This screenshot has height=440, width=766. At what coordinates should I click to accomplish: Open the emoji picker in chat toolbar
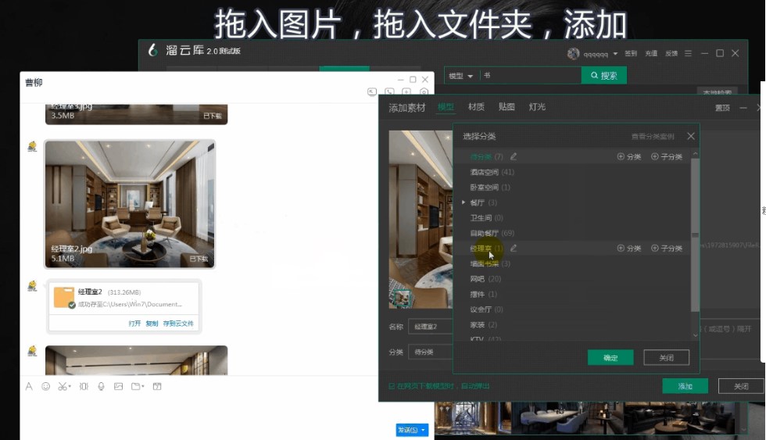(x=45, y=386)
